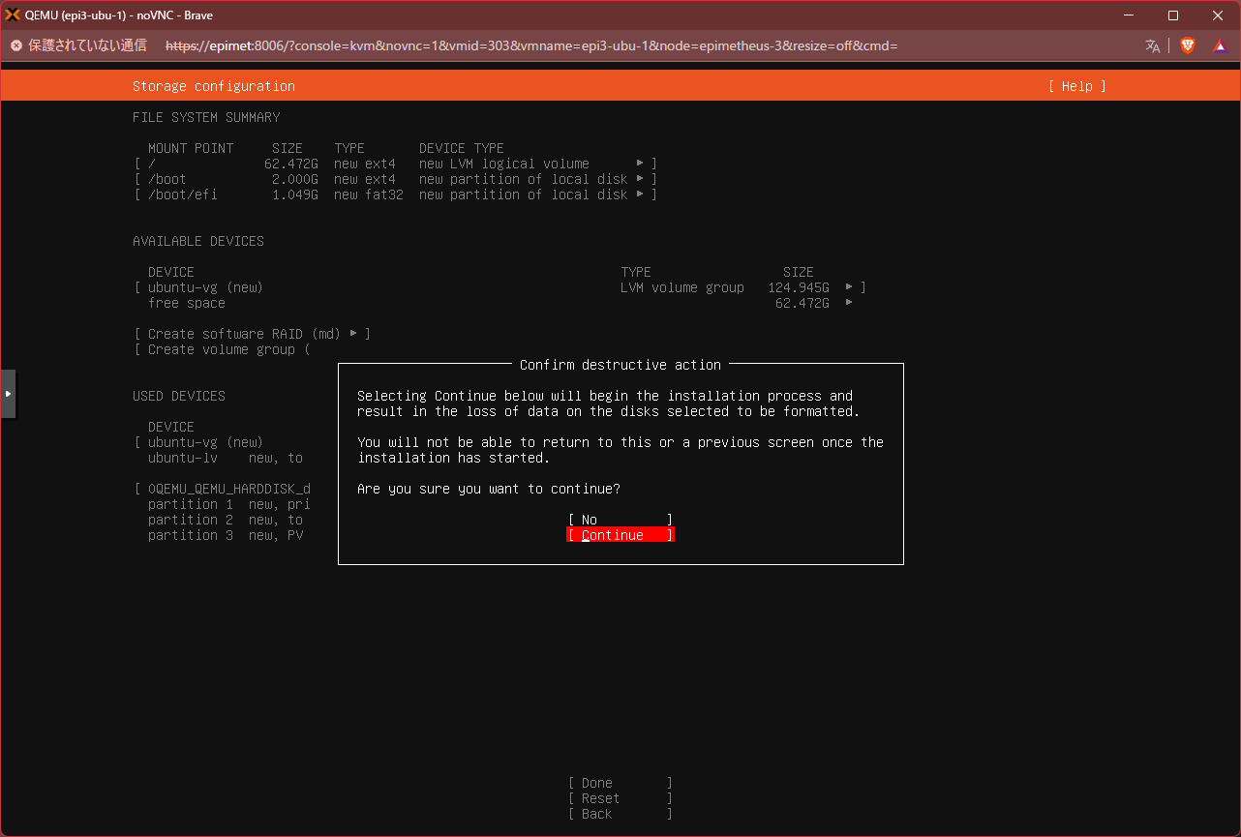
Task: Click the 保護されていない通信 security label
Action: pyautogui.click(x=87, y=45)
